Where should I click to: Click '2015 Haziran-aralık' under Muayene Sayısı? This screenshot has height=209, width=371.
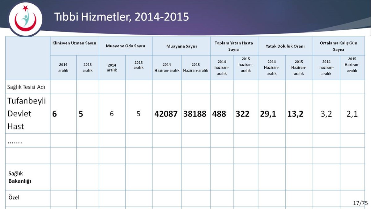pos(195,67)
